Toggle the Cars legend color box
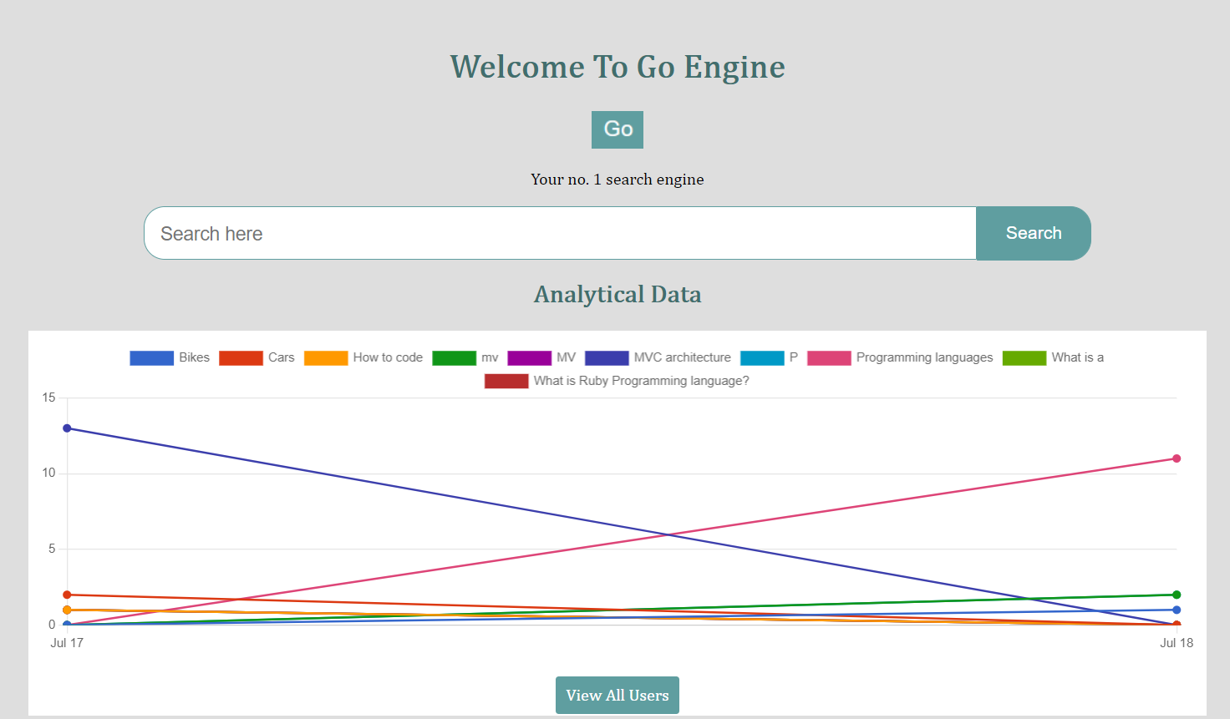Viewport: 1230px width, 719px height. (241, 357)
